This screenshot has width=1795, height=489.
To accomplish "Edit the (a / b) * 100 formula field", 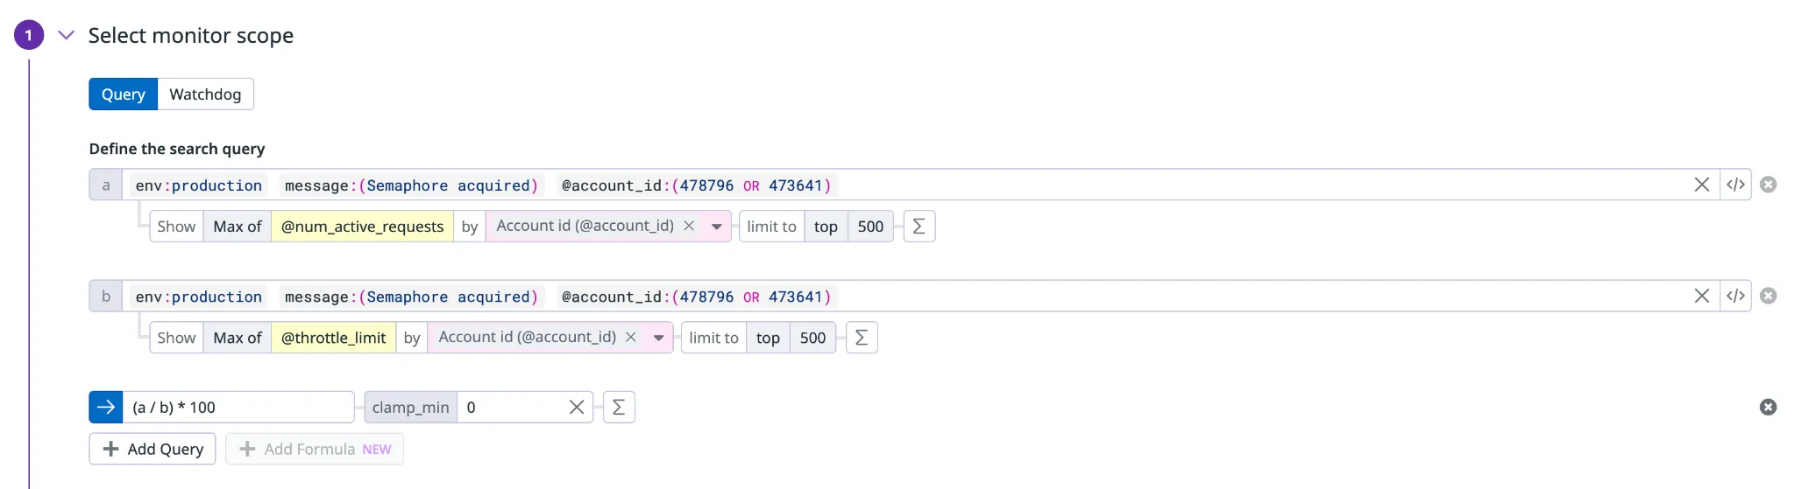I will [x=237, y=408].
